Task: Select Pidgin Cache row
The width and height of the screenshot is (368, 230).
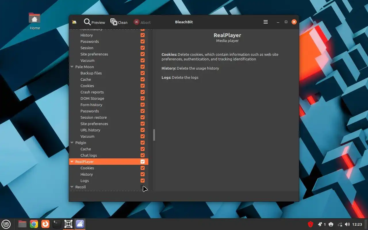Action: pyautogui.click(x=86, y=149)
